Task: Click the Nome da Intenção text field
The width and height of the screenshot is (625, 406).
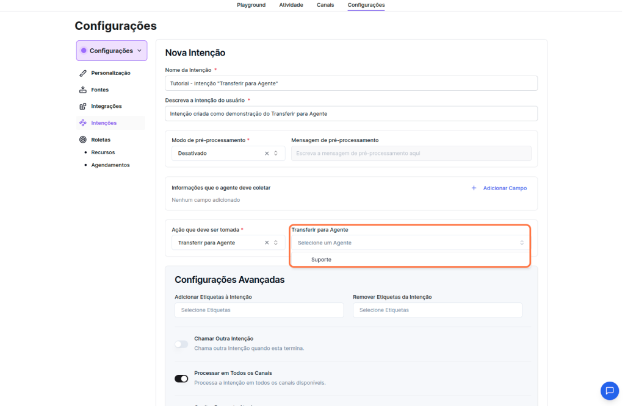Action: tap(351, 83)
